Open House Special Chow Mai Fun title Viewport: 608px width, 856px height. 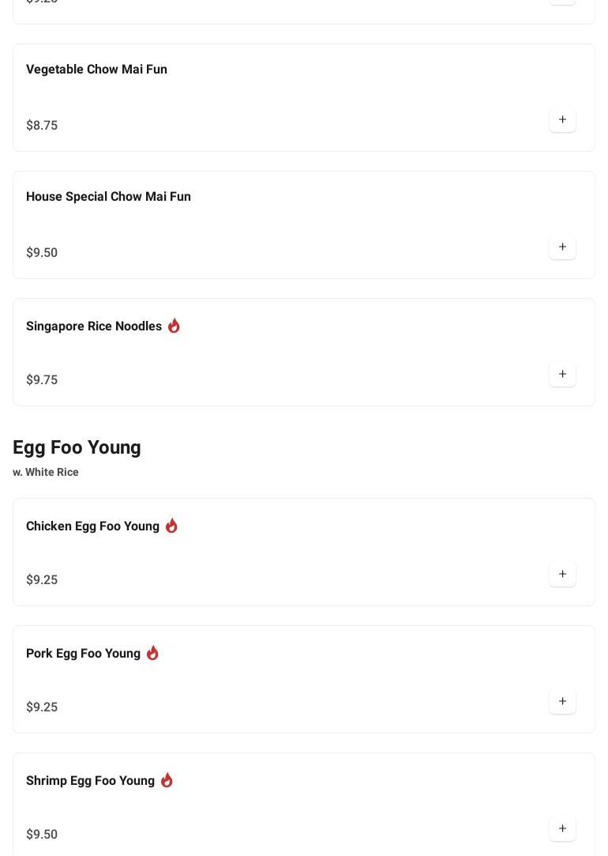[108, 197]
